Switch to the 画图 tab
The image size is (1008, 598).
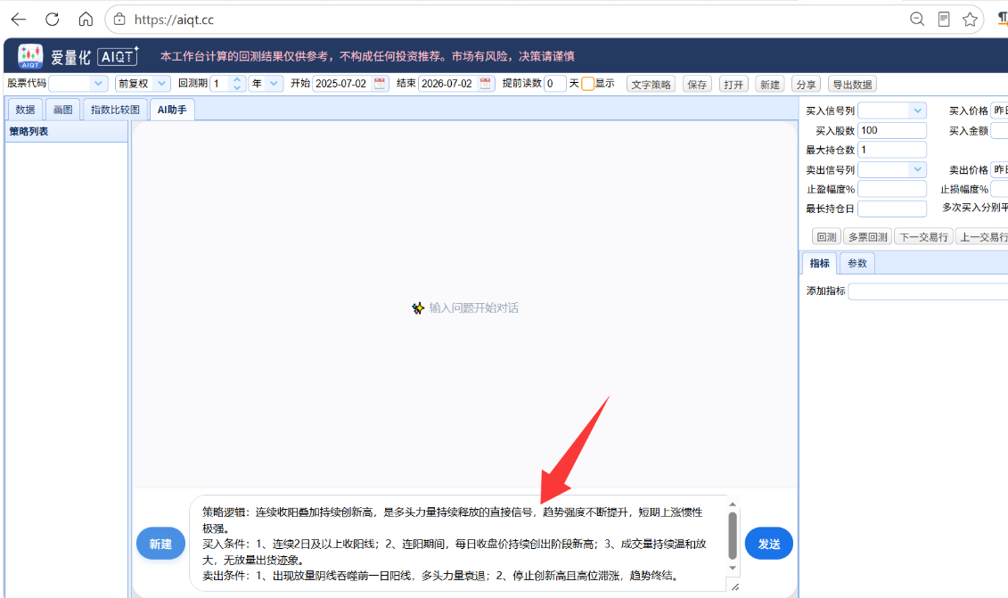(63, 110)
